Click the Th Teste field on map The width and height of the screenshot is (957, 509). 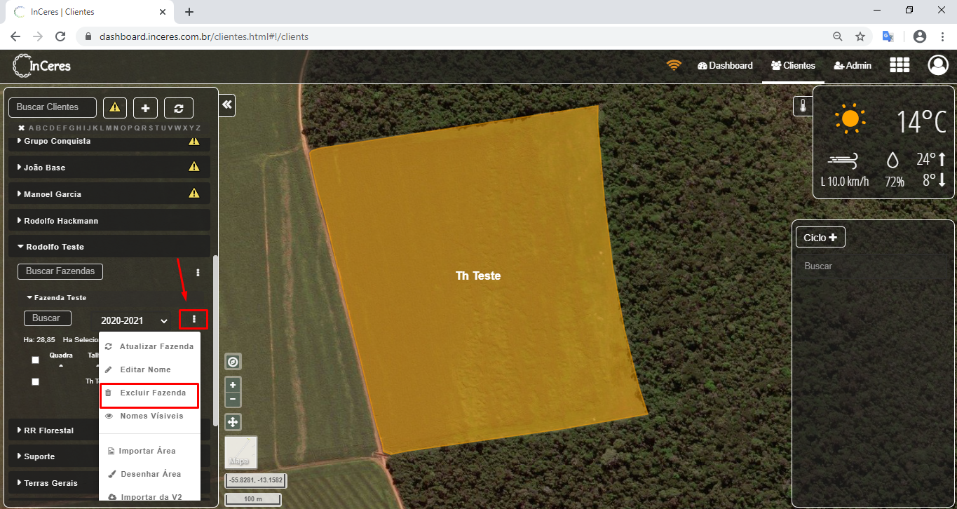478,276
